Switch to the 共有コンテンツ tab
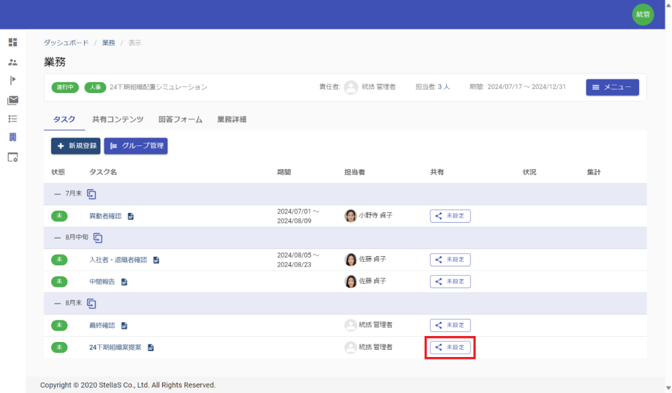The width and height of the screenshot is (672, 393). (x=117, y=120)
